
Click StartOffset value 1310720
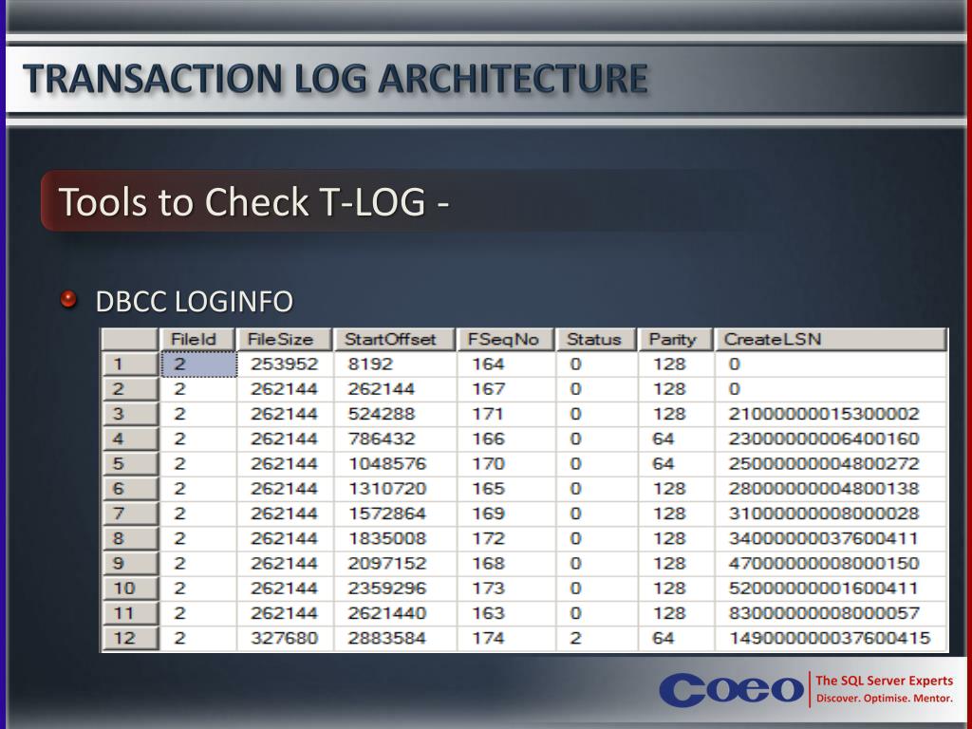tap(387, 489)
